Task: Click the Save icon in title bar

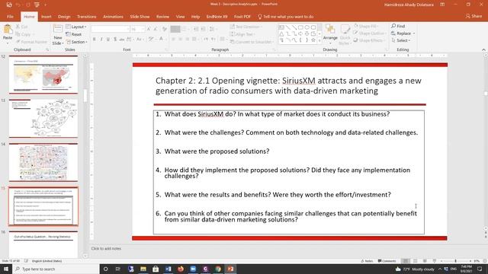Action: tap(9, 5)
